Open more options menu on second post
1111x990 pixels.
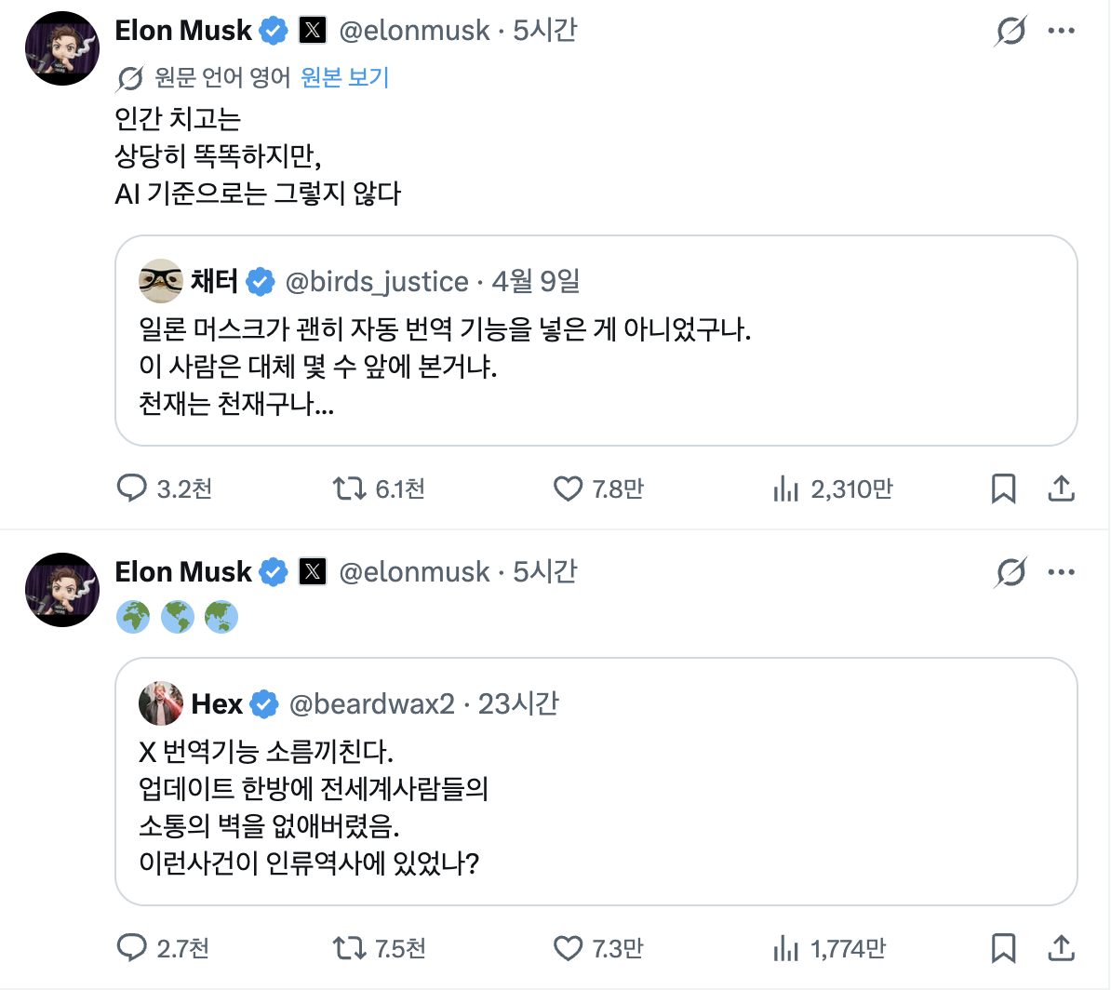pos(1061,572)
